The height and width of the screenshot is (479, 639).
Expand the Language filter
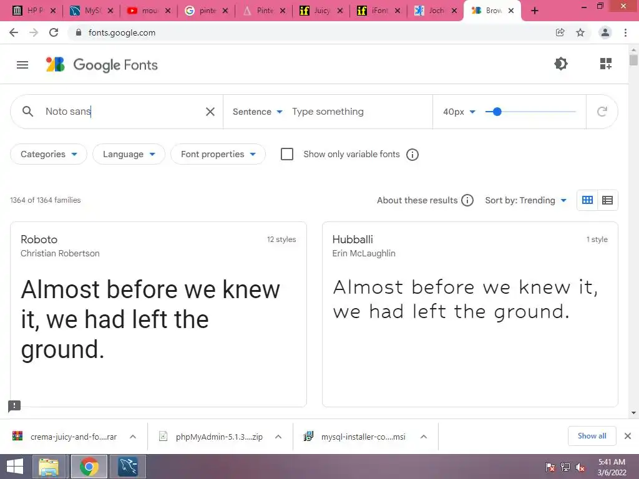(x=129, y=154)
